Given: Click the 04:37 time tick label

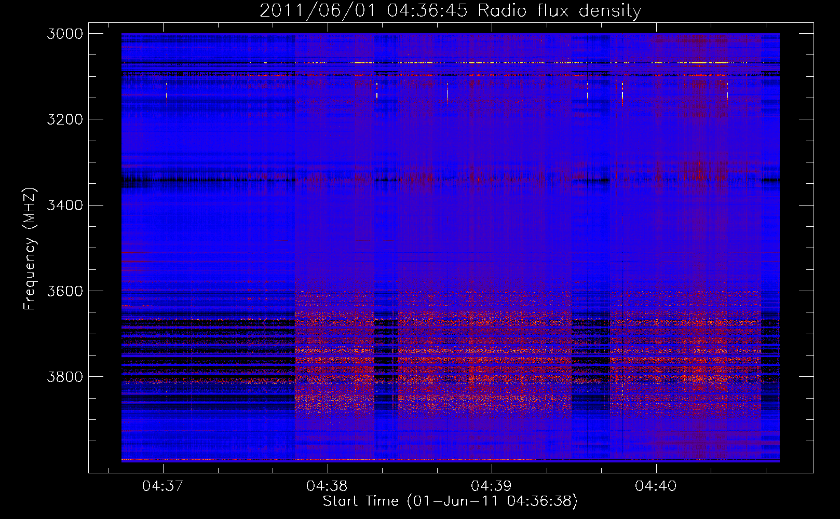Looking at the screenshot, I should pyautogui.click(x=163, y=486).
